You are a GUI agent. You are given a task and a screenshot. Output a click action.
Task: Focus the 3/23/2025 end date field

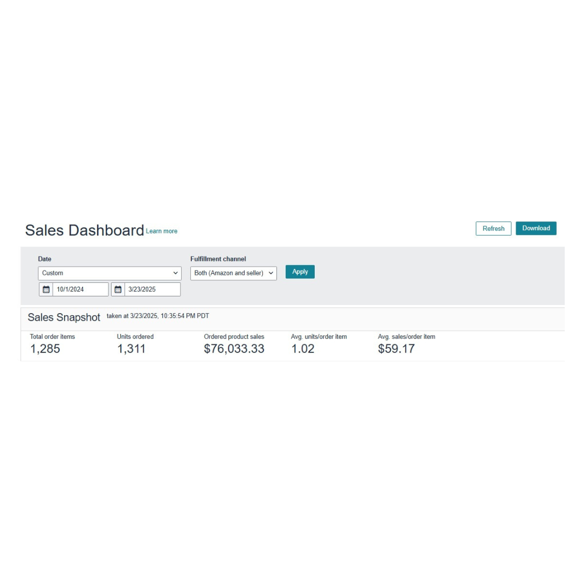[x=152, y=289]
